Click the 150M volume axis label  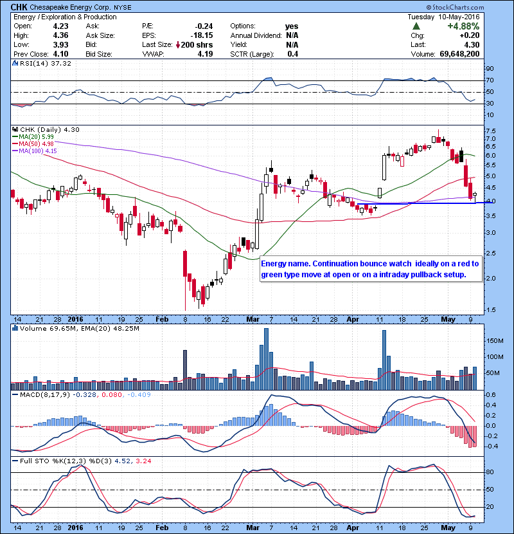[x=495, y=340]
